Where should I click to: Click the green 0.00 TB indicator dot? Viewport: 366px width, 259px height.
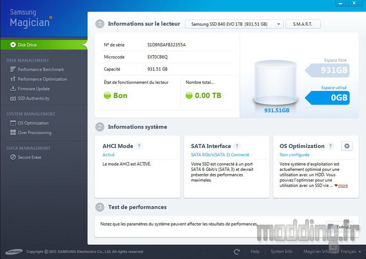pyautogui.click(x=189, y=95)
